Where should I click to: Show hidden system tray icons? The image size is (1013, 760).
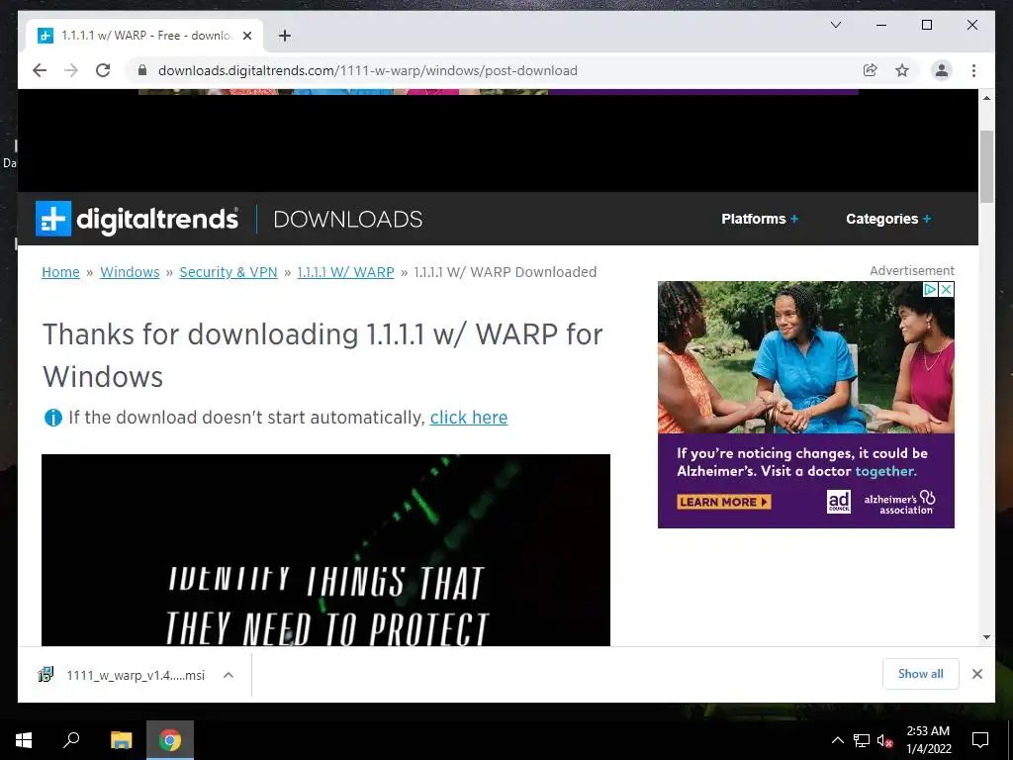point(837,740)
